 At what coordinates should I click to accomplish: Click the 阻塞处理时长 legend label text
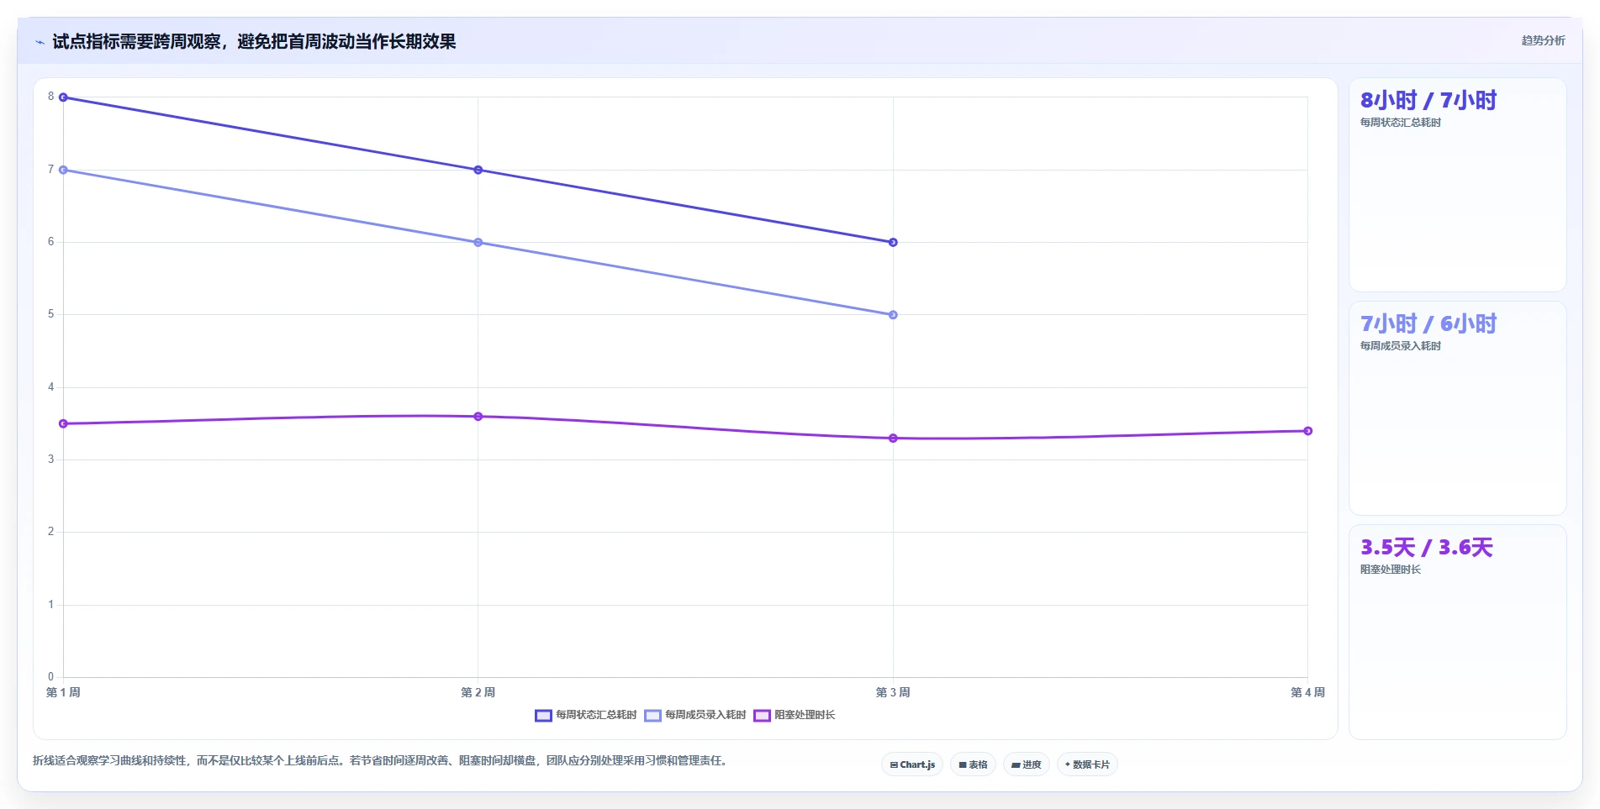pyautogui.click(x=805, y=715)
